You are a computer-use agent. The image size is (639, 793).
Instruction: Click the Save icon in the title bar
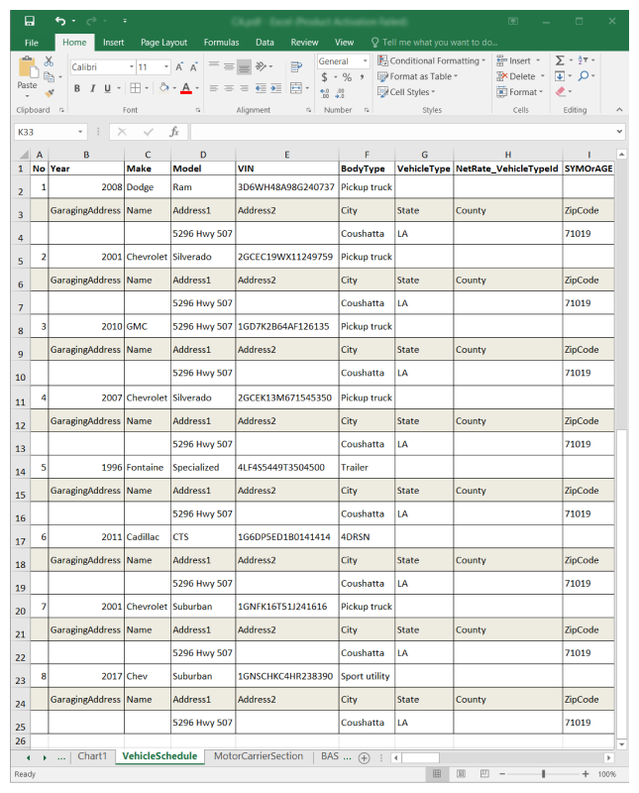tap(30, 21)
